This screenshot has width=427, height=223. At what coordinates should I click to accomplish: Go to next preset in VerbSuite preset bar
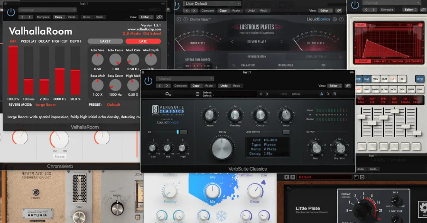pyautogui.click(x=267, y=94)
